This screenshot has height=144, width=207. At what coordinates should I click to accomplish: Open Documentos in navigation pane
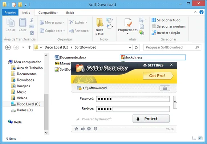[x=24, y=74]
